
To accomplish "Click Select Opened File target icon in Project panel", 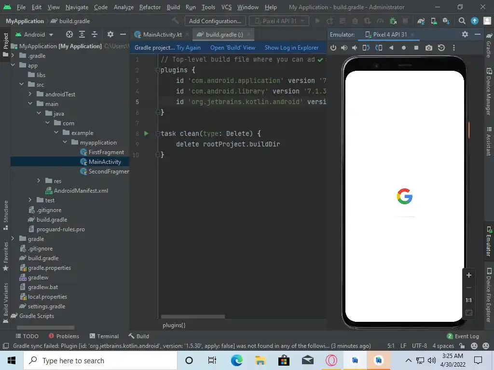I will 69,34.
